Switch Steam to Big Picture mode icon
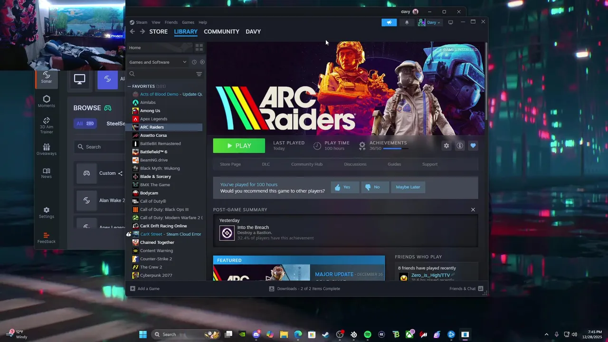 [450, 22]
